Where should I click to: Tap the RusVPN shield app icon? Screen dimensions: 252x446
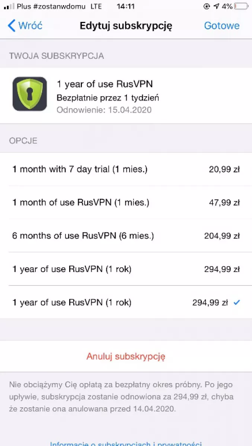[30, 94]
